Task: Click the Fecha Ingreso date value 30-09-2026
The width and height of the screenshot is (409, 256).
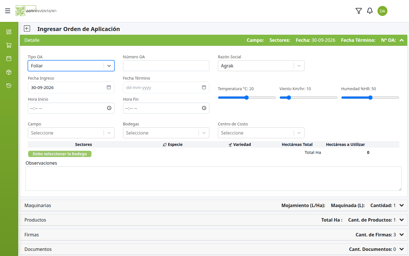Action: click(x=42, y=88)
